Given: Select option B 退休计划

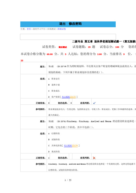Looking at the screenshot, I should 54,85.
